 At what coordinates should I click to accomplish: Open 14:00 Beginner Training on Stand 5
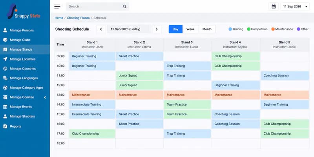[285, 104]
